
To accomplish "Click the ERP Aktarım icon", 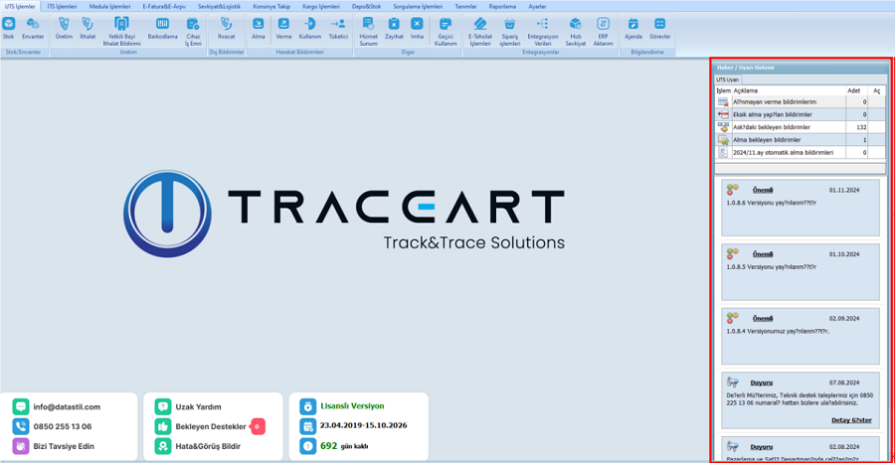I will click(x=604, y=27).
